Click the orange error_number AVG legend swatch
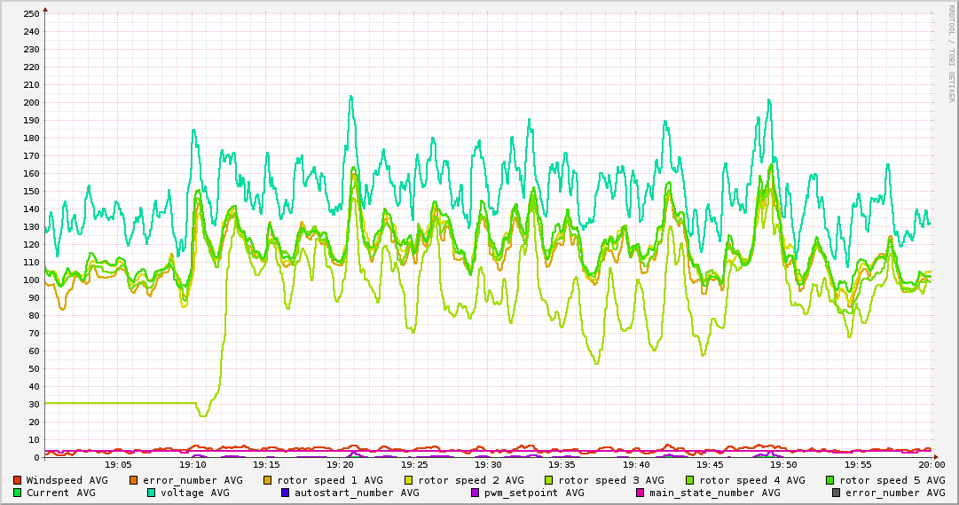Screen dimensions: 959x505 click(x=134, y=480)
